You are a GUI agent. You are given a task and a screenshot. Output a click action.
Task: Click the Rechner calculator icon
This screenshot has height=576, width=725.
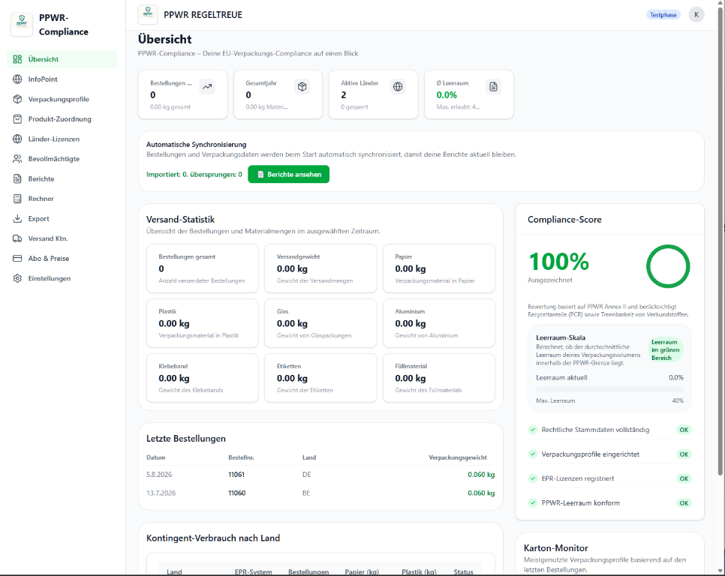click(x=17, y=199)
